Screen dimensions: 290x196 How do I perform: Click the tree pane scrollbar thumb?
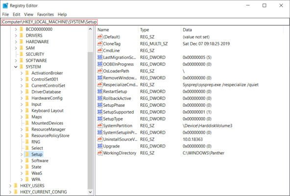click(90, 121)
